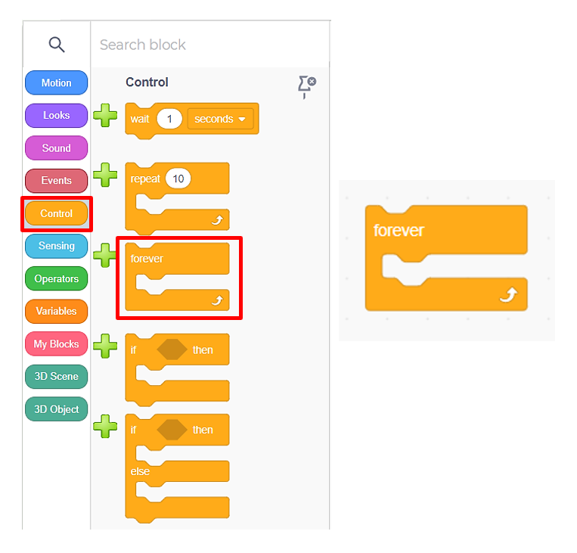Switch to the Sound category
The height and width of the screenshot is (553, 577).
56,148
